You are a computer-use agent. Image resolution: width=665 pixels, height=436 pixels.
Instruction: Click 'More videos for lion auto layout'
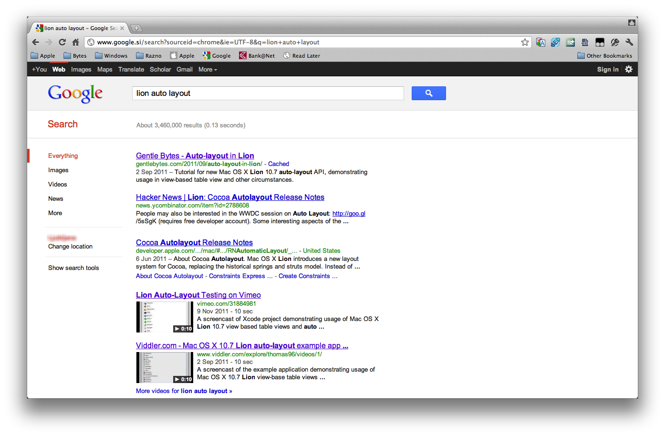[x=184, y=391]
